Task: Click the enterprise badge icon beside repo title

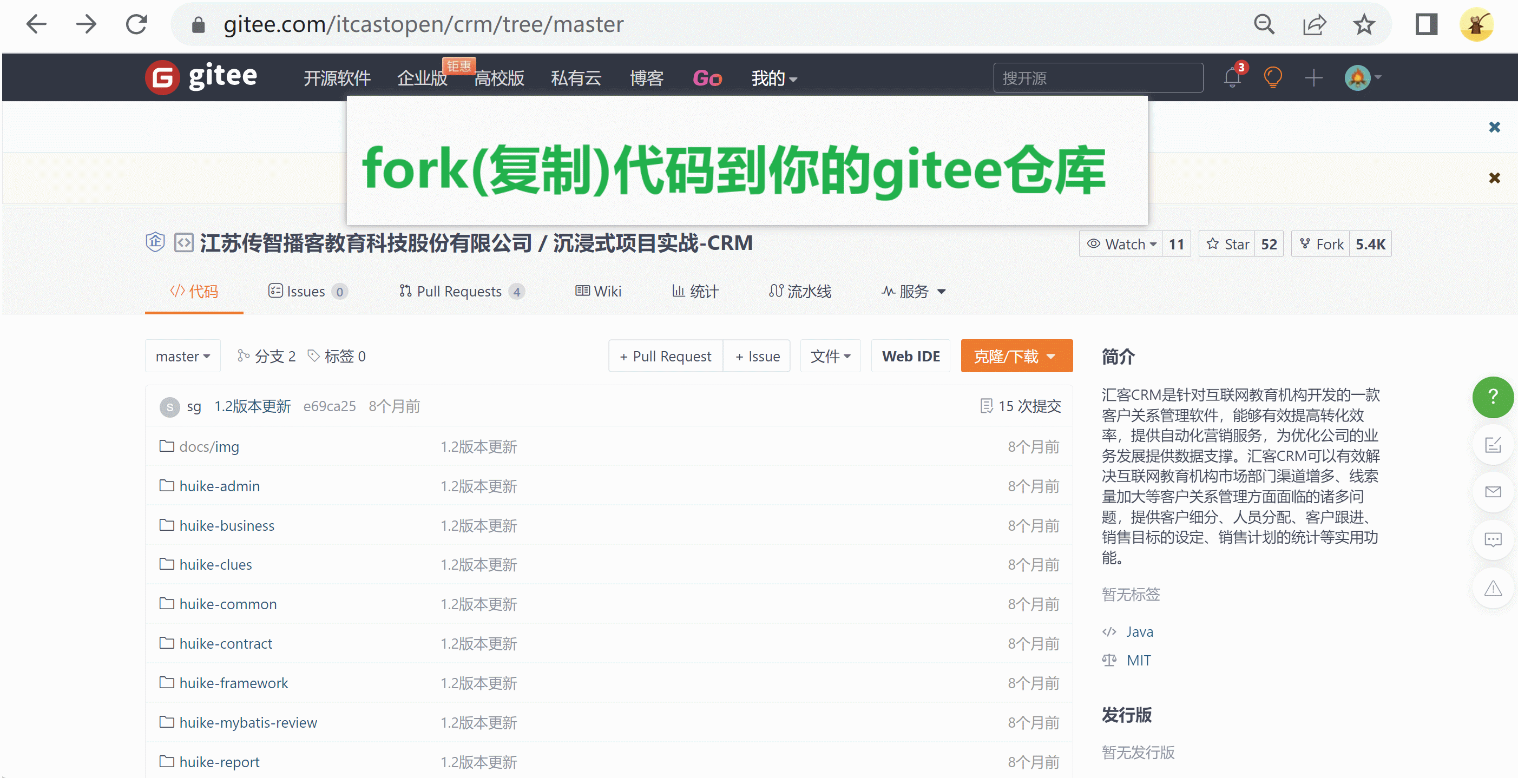Action: coord(155,242)
